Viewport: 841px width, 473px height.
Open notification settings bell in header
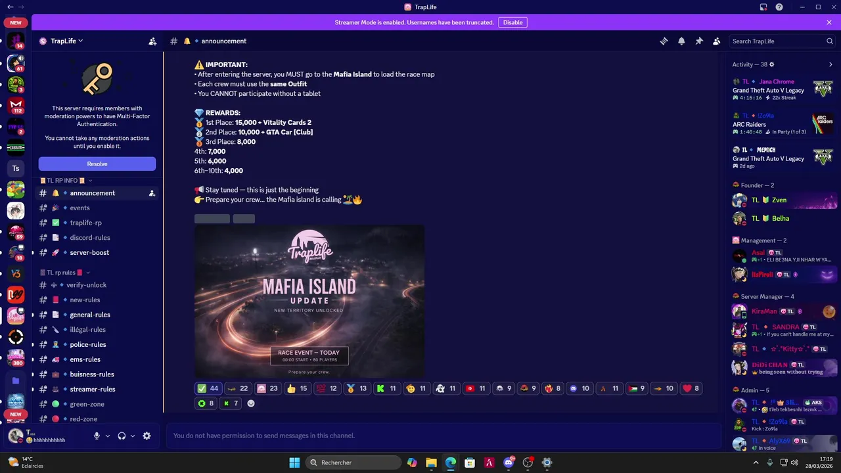tap(681, 41)
